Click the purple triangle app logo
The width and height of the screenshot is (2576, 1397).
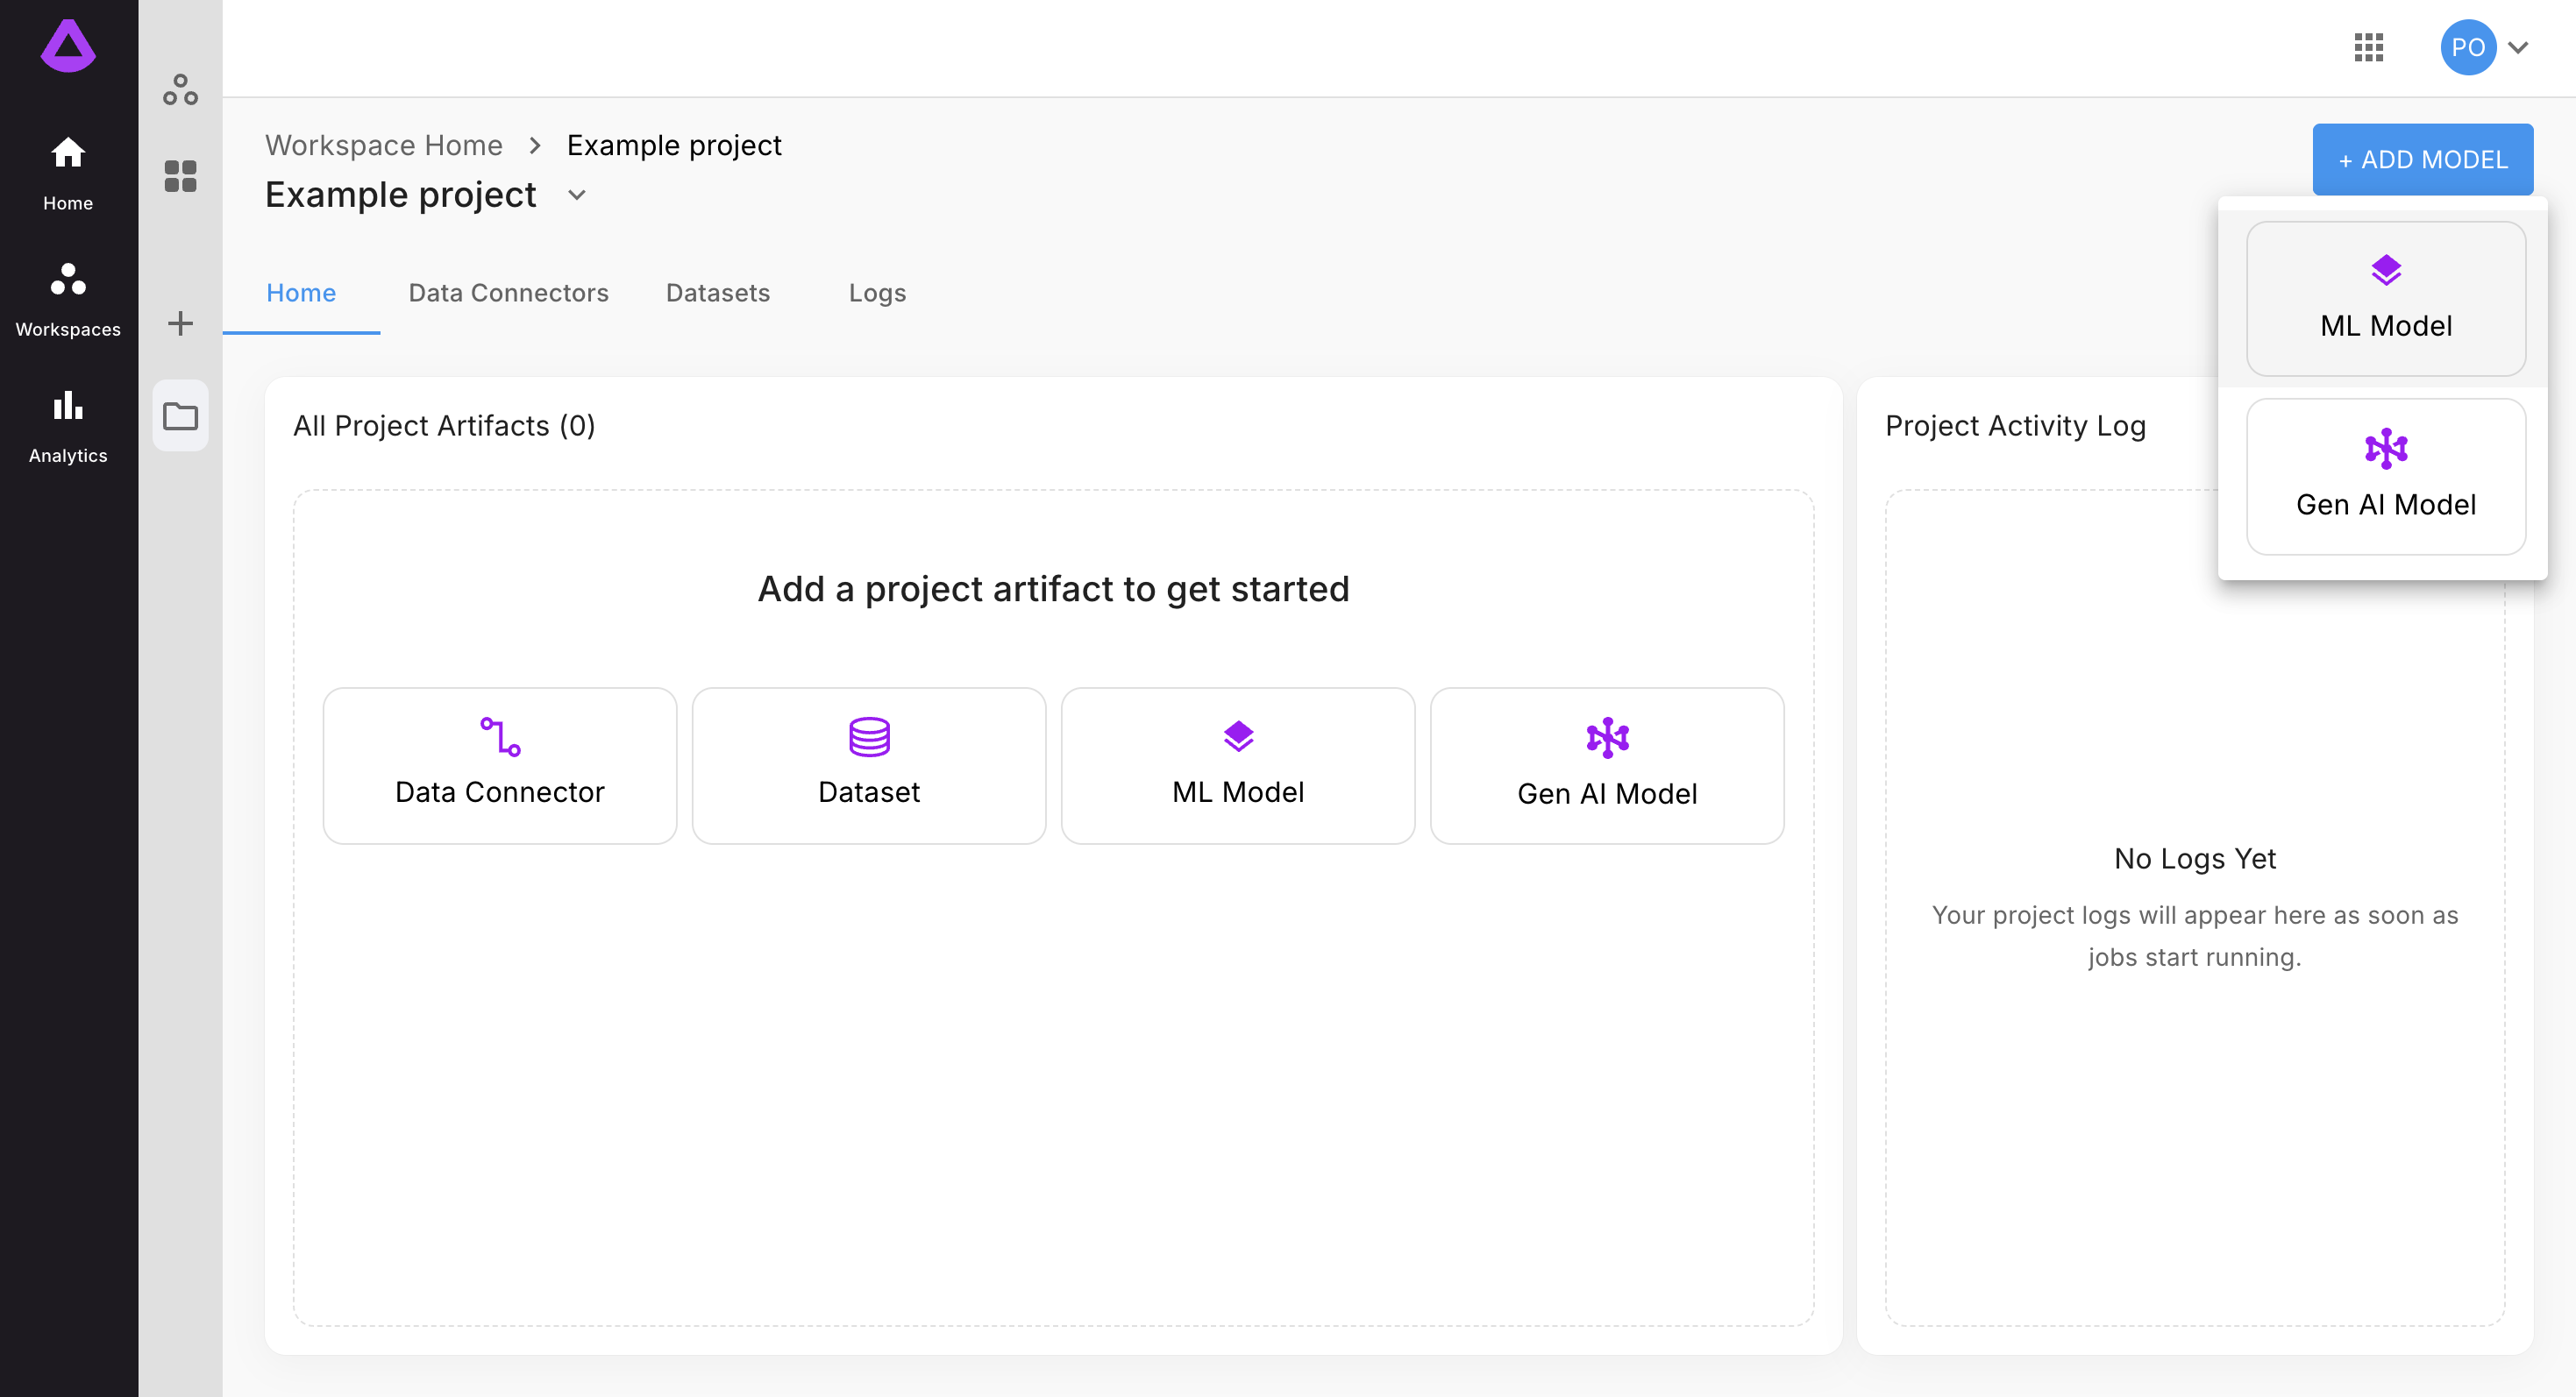[x=68, y=46]
